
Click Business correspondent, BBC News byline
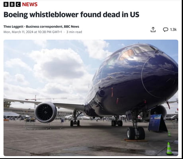[x=53, y=27]
